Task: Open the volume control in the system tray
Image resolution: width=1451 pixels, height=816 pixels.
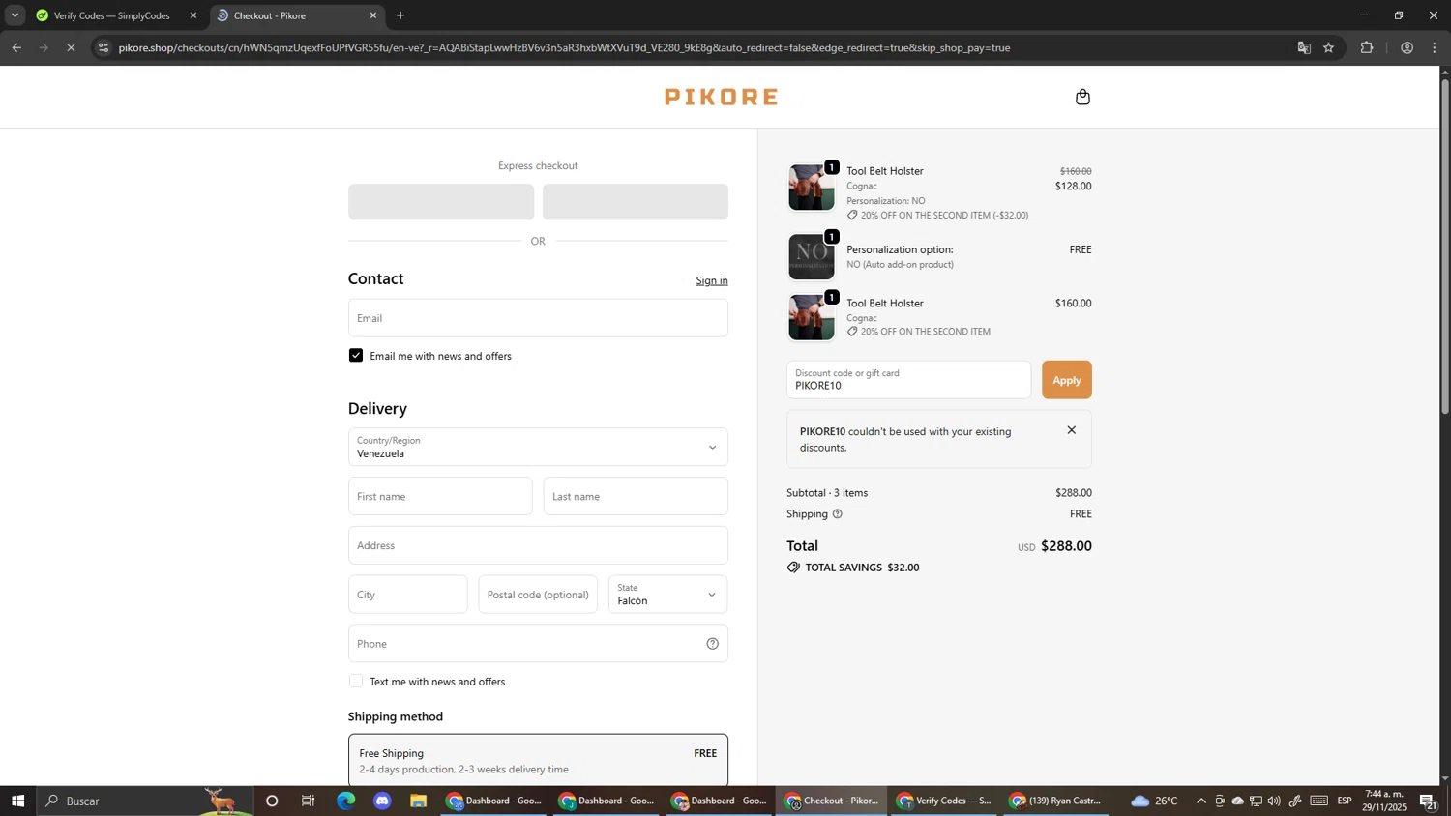Action: click(x=1274, y=801)
